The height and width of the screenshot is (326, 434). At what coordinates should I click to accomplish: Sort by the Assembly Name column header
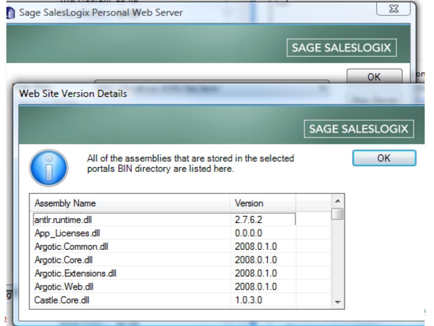[130, 203]
